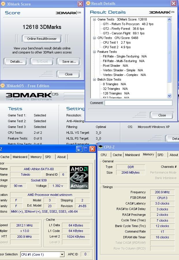This screenshot has height=260, width=179.
Task: Click the Command Rate 1T value
Action: [162, 232]
